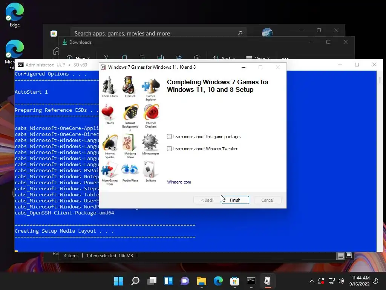Click the network tray icon

pos(331,281)
